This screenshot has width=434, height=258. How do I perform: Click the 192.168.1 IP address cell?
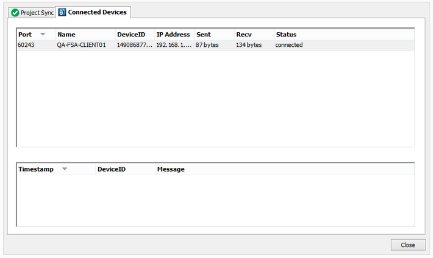click(173, 45)
